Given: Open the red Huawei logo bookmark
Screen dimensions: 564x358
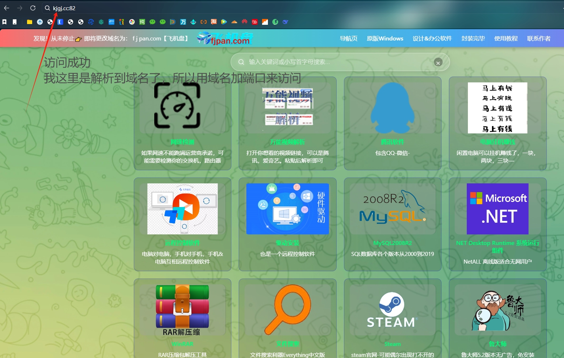Looking at the screenshot, I should pyautogui.click(x=245, y=22).
